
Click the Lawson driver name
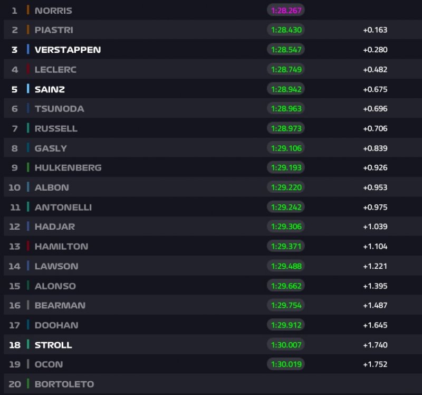coord(56,266)
